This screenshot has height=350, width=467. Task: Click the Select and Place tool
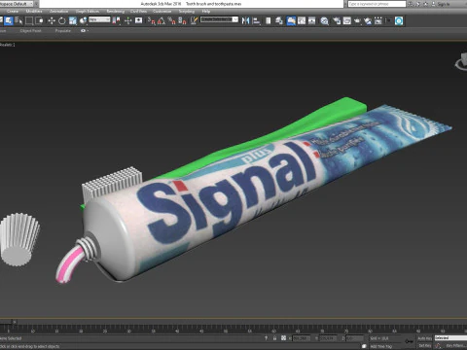tap(83, 21)
